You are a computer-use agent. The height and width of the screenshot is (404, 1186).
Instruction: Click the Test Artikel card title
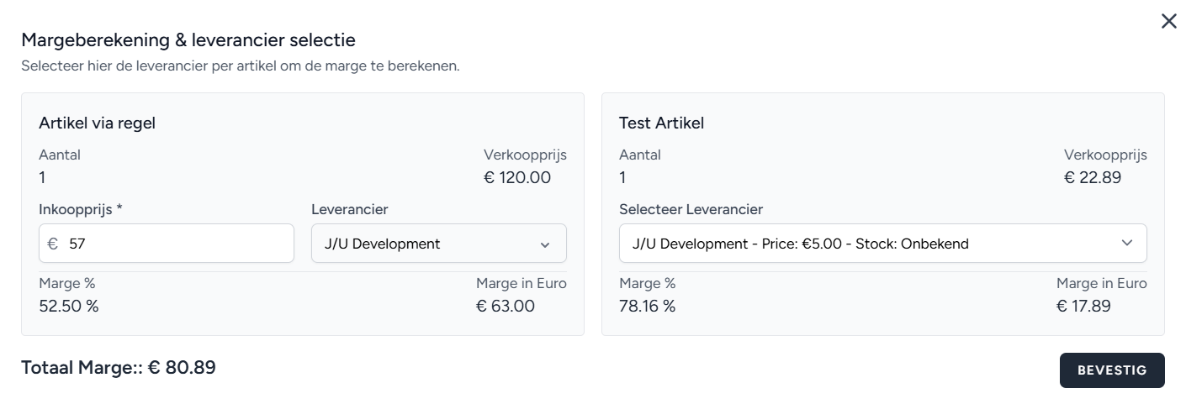tap(661, 123)
